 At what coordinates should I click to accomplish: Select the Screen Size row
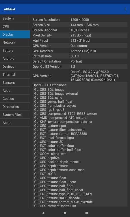pos(80,25)
